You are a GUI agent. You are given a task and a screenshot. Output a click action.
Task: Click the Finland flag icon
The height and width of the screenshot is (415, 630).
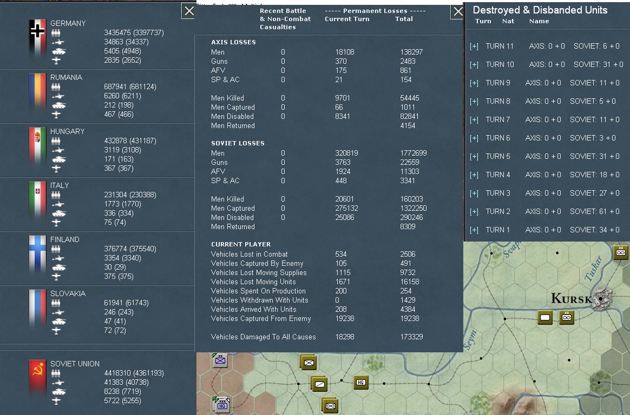tap(37, 254)
